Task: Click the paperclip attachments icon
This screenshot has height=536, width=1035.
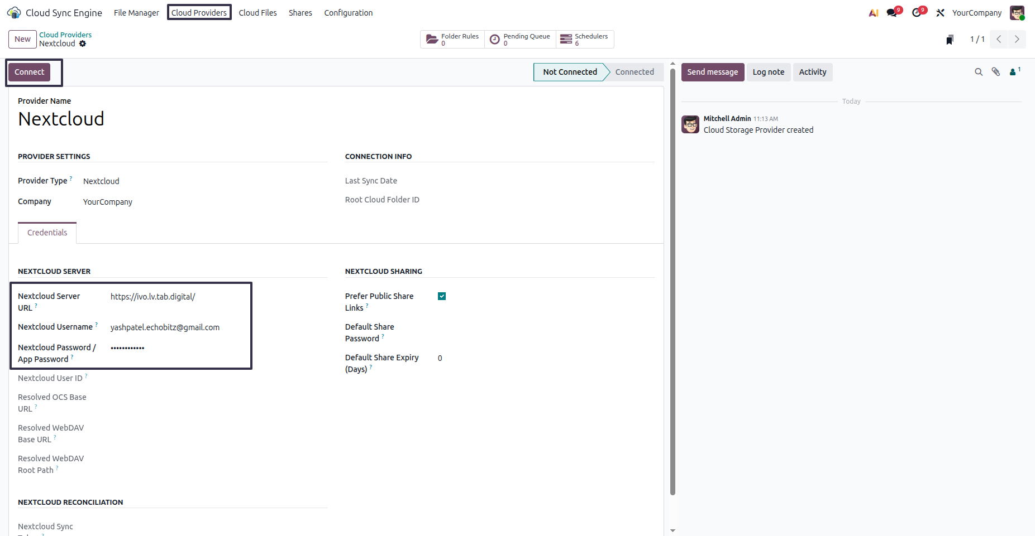Action: (x=996, y=72)
